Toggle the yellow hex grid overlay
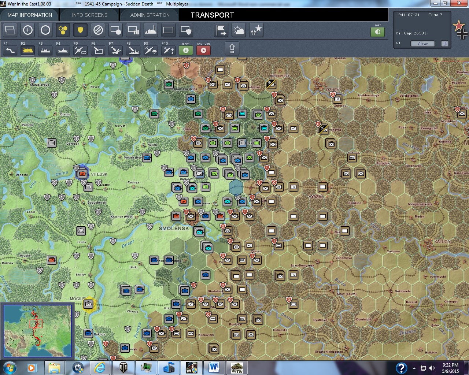Viewport: 469px width, 375px height. tap(63, 30)
